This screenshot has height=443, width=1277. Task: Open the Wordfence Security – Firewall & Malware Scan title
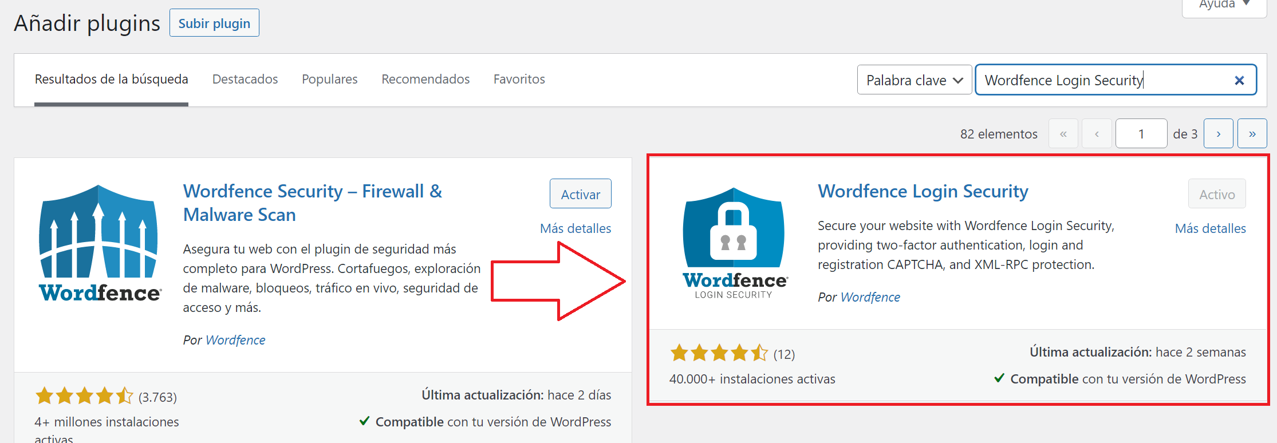point(313,203)
